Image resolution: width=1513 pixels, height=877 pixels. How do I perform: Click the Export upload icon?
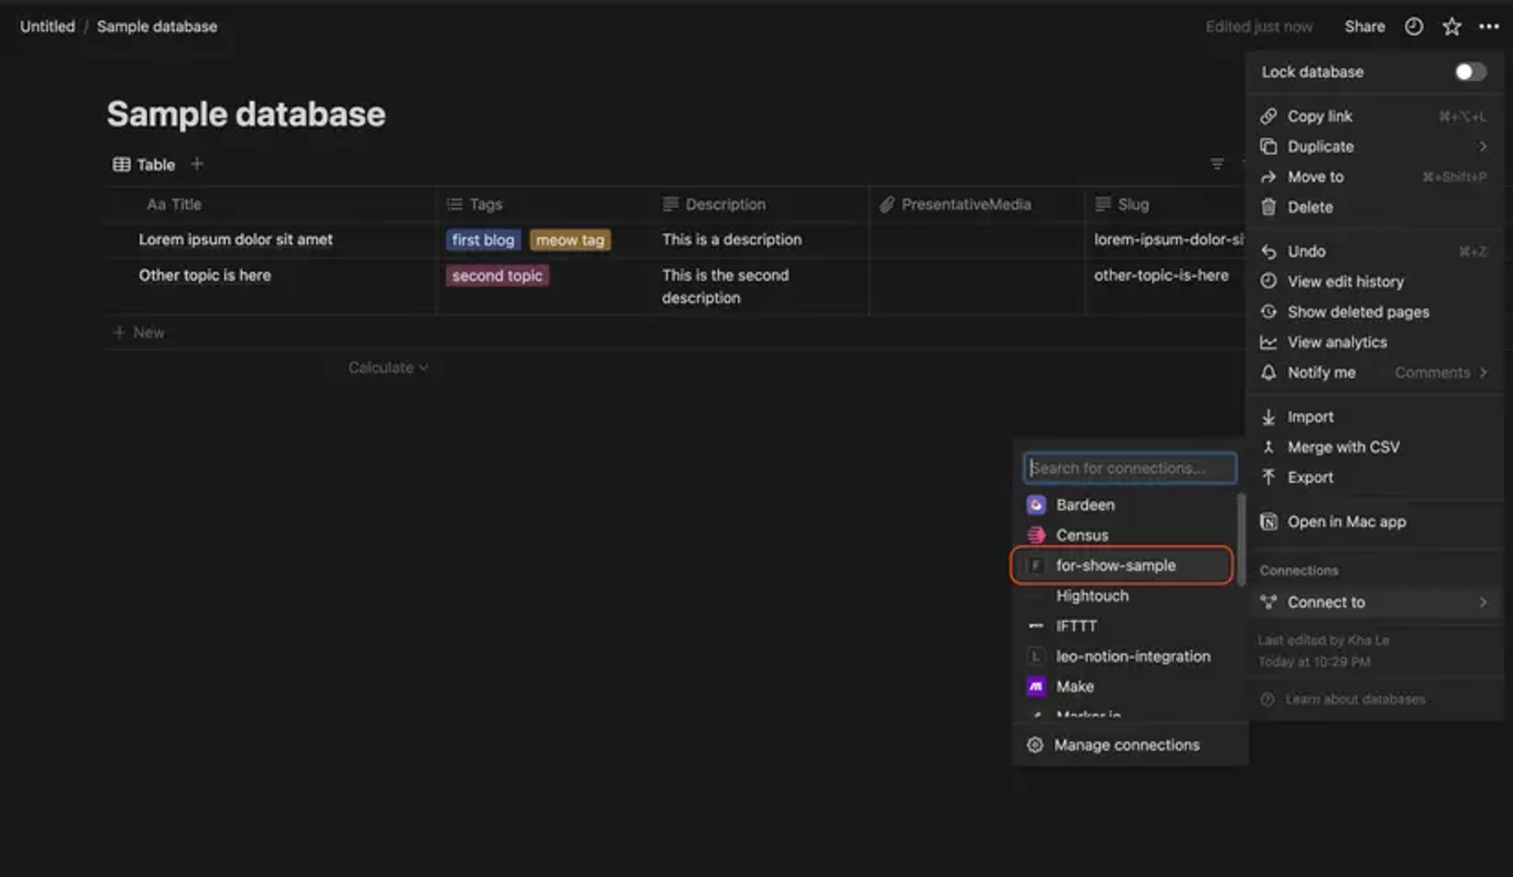(x=1270, y=477)
